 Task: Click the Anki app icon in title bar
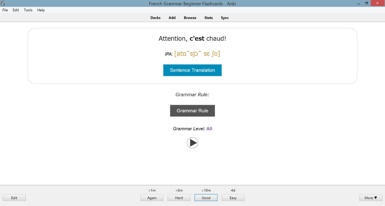(x=3, y=3)
